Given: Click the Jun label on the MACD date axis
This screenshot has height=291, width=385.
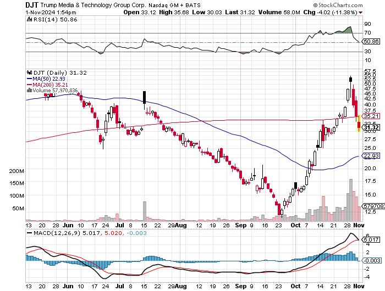Looking at the screenshot, I should (x=68, y=286).
